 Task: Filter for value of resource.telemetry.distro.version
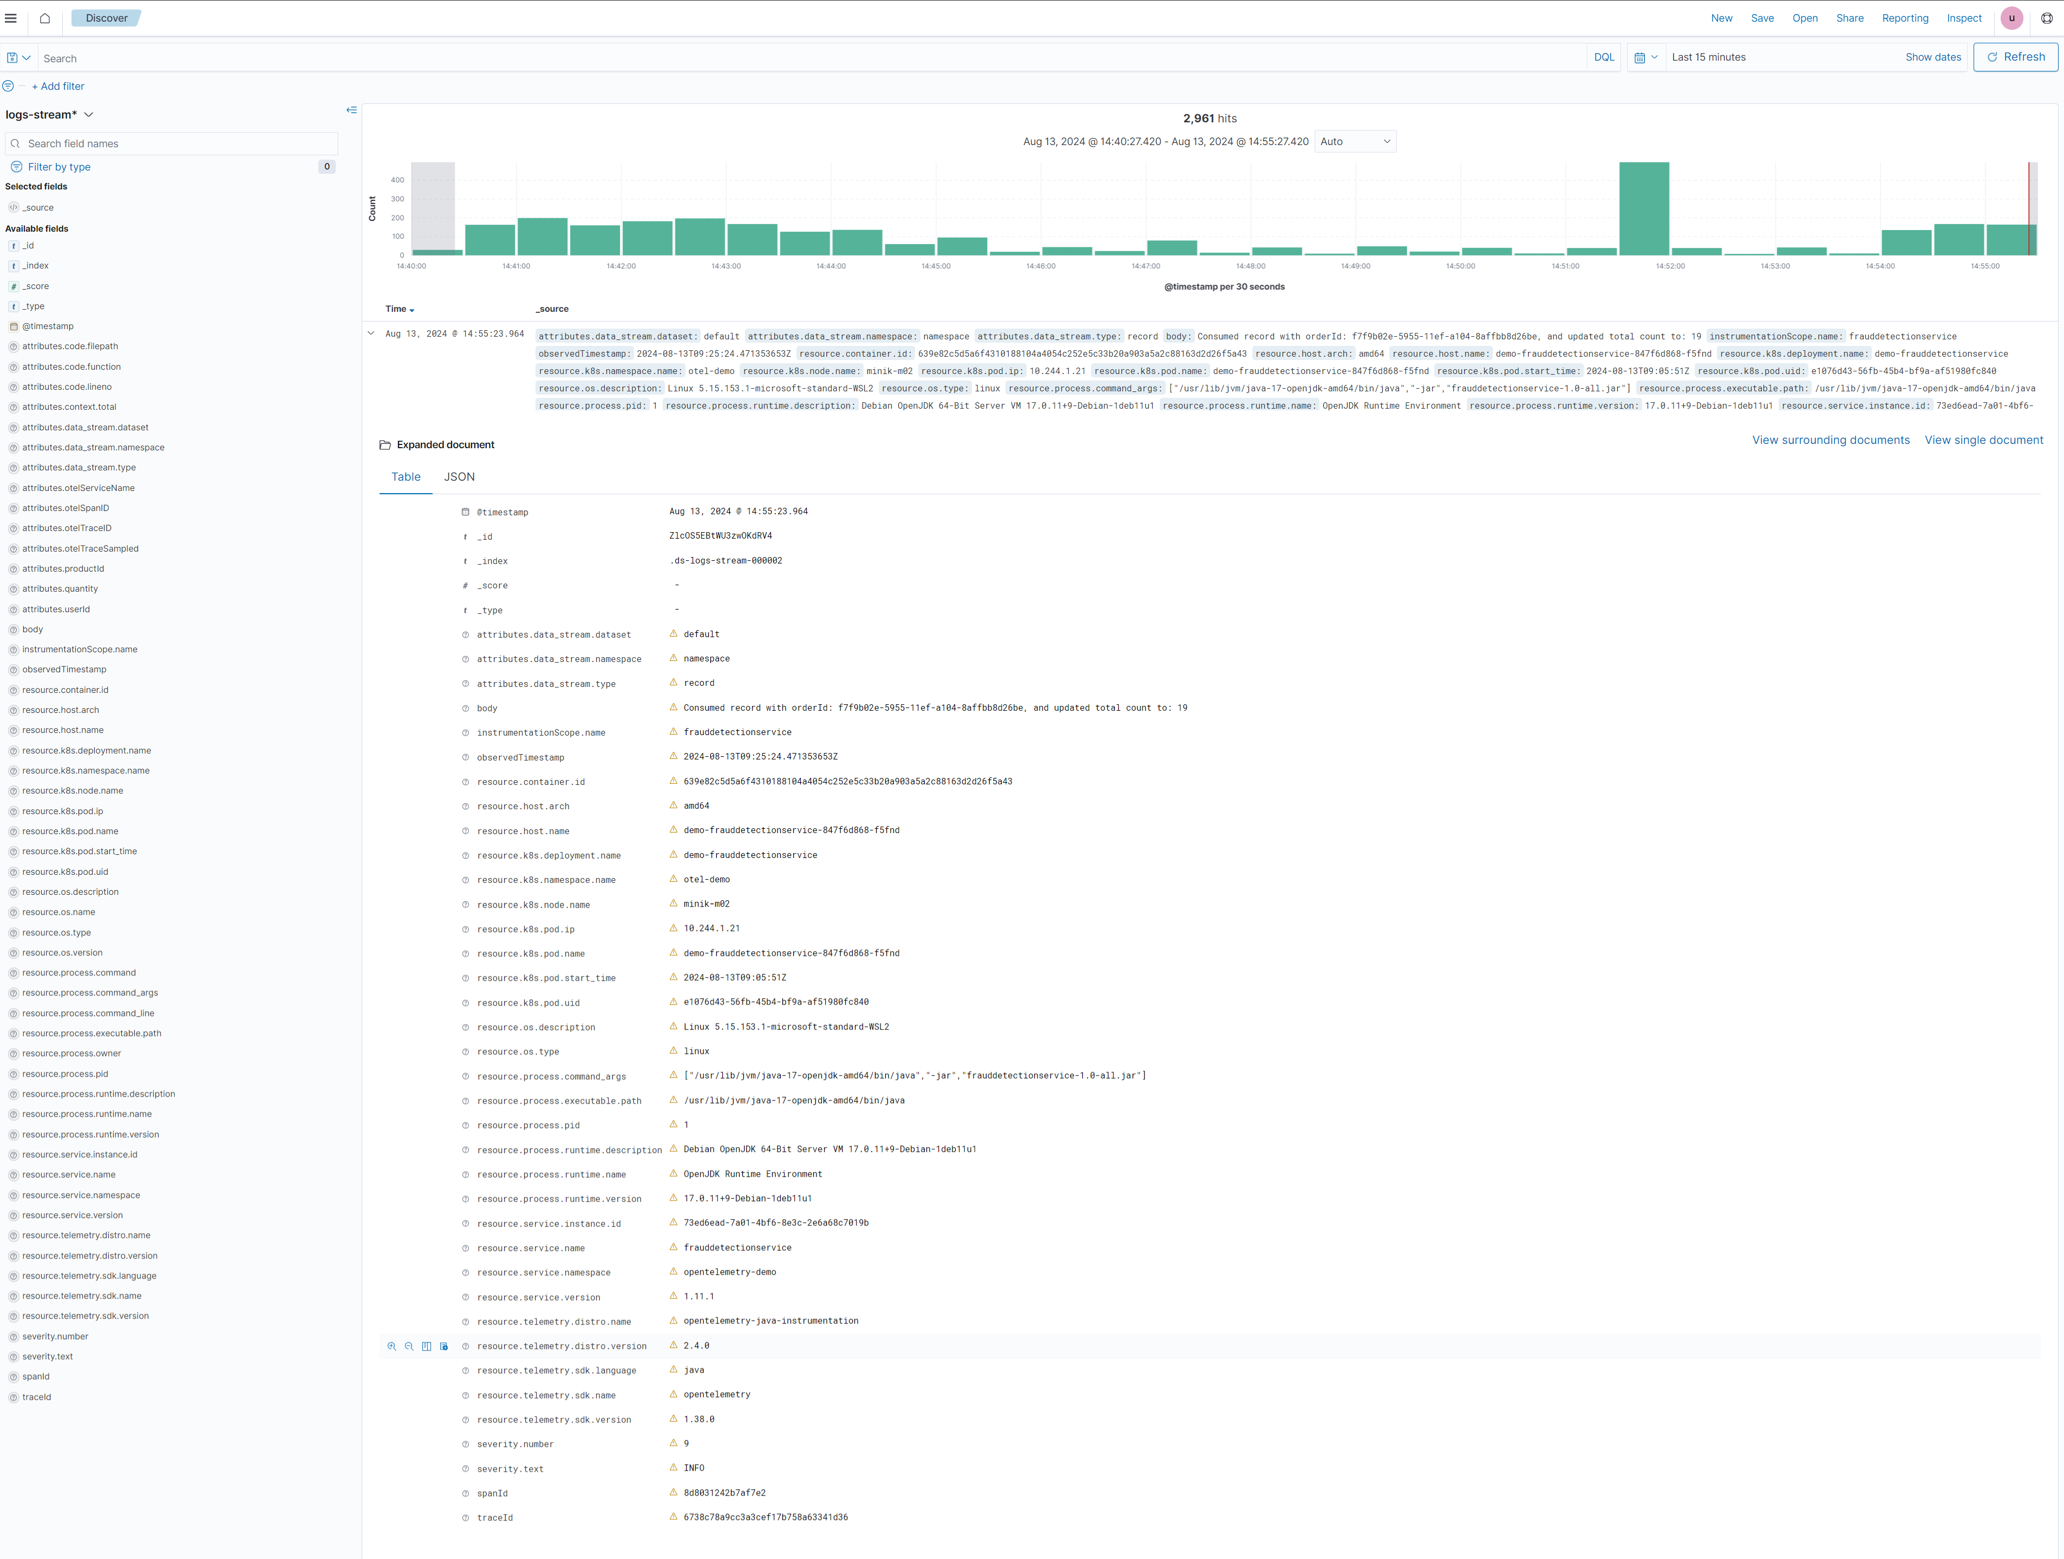pyautogui.click(x=392, y=1346)
